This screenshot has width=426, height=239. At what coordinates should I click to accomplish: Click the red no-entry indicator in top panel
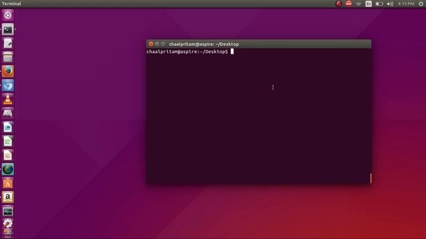click(349, 3)
